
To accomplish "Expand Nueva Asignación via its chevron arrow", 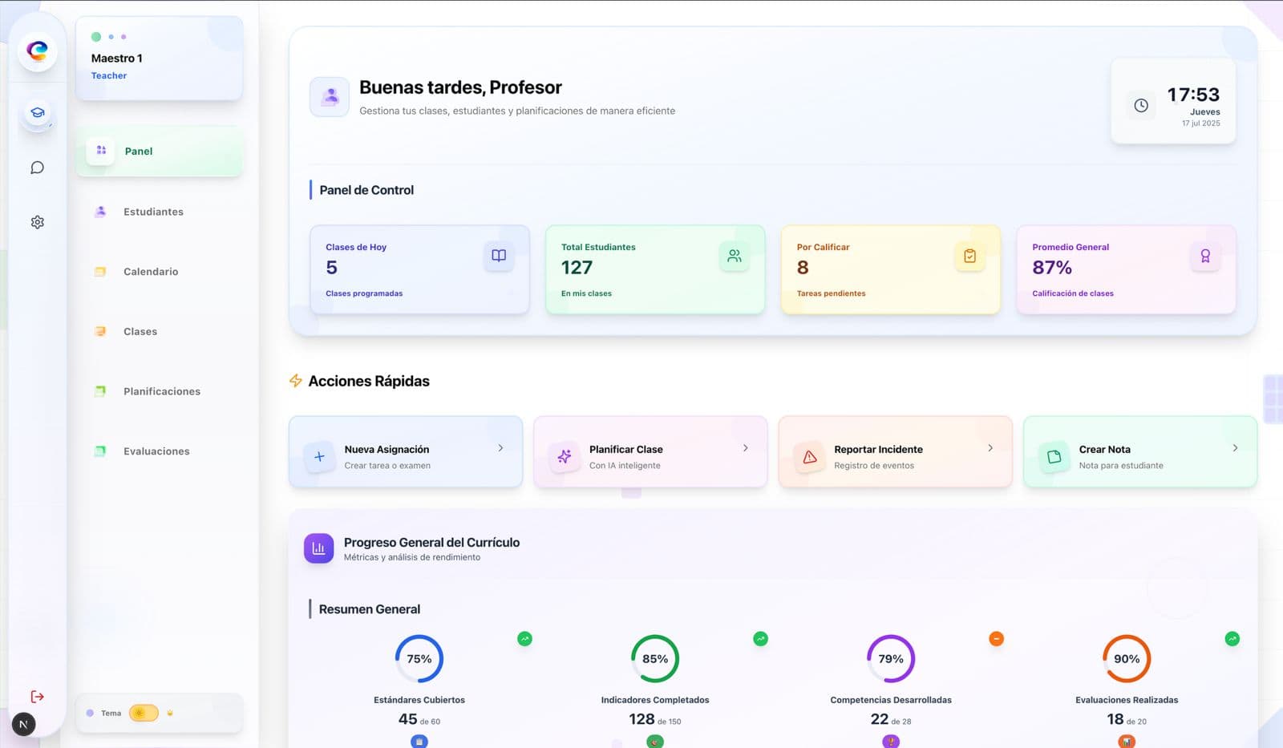I will click(500, 448).
